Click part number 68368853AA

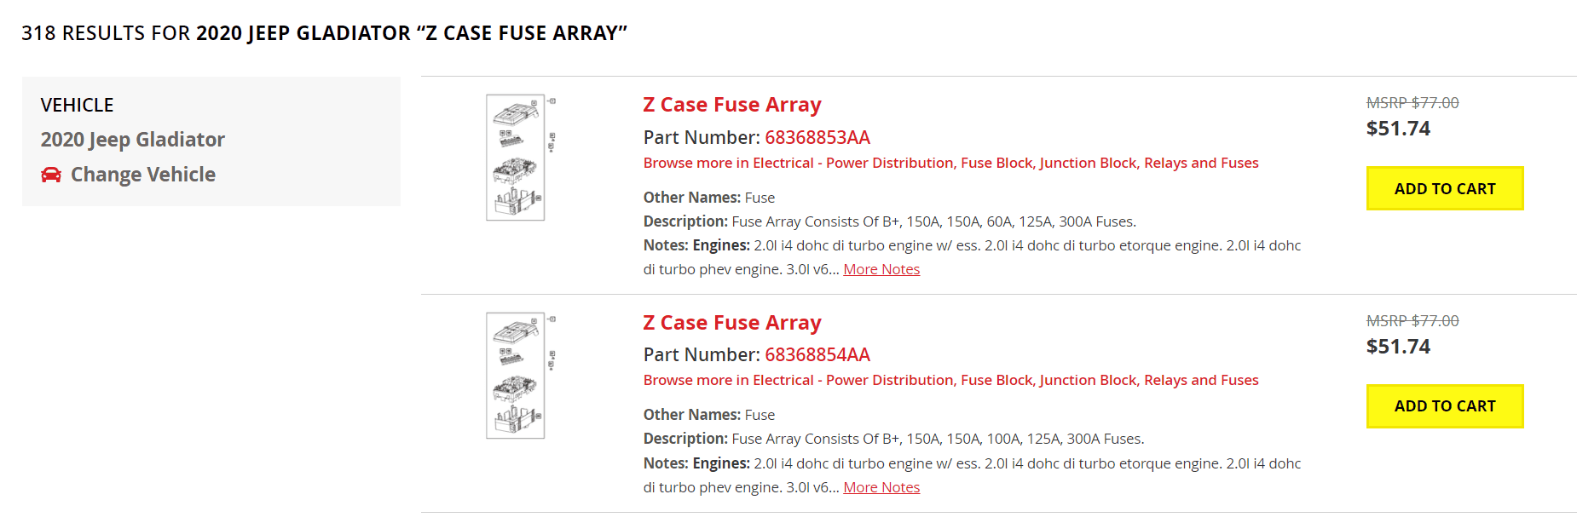coord(817,137)
